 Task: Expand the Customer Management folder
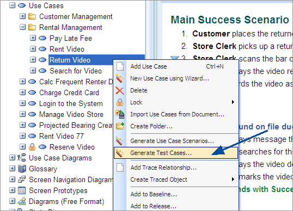(22, 16)
